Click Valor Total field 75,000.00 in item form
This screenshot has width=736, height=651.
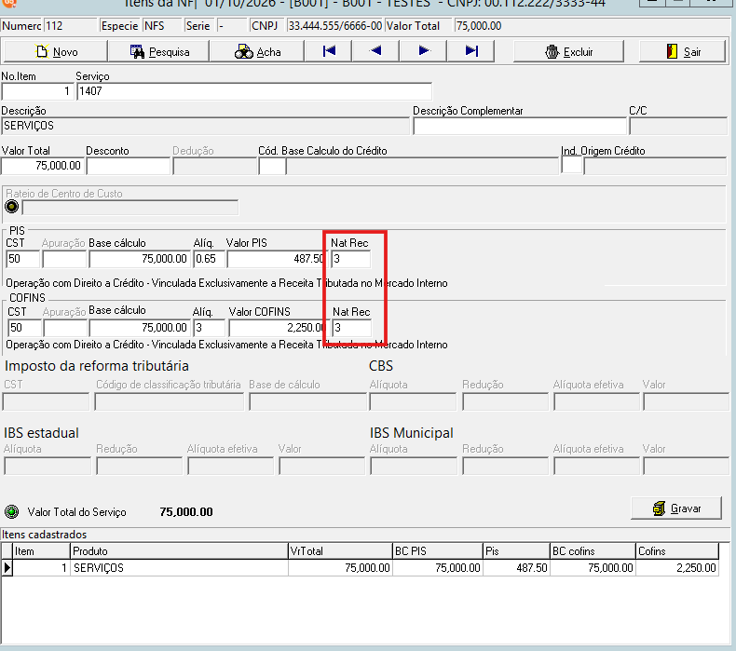[x=42, y=166]
